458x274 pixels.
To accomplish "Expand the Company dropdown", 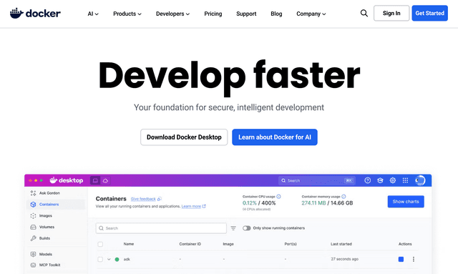I will (311, 14).
